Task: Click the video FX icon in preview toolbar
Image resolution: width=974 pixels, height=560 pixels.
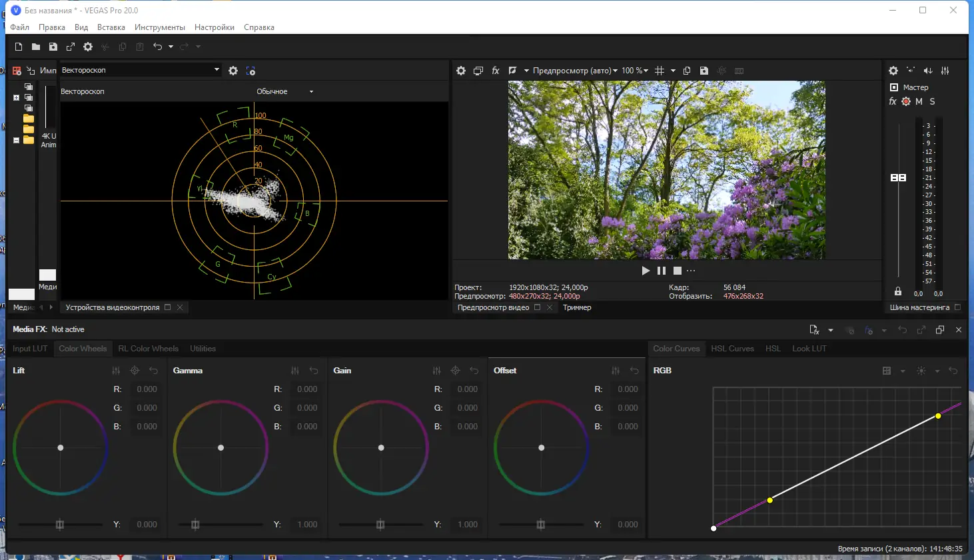Action: point(496,71)
